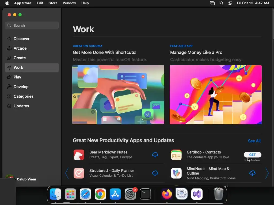Select Work in the sidebar
The image size is (274, 205).
32,68
